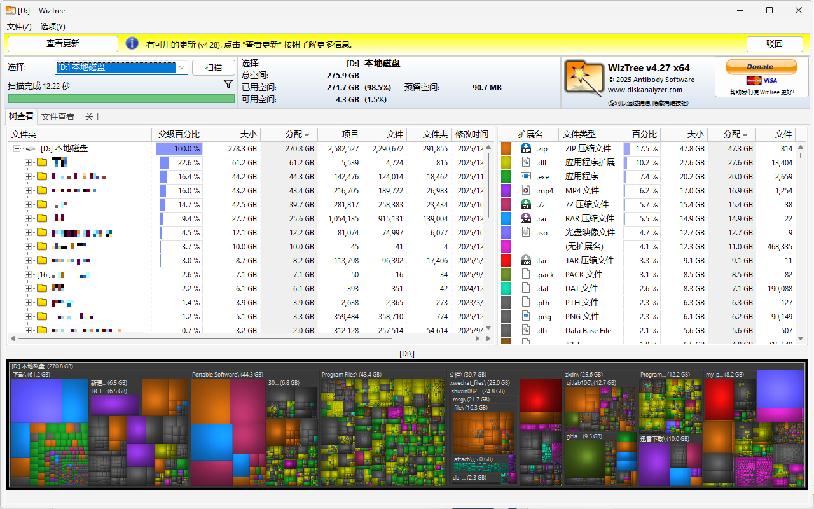
Task: Open the filter funnel icon
Action: (x=228, y=84)
